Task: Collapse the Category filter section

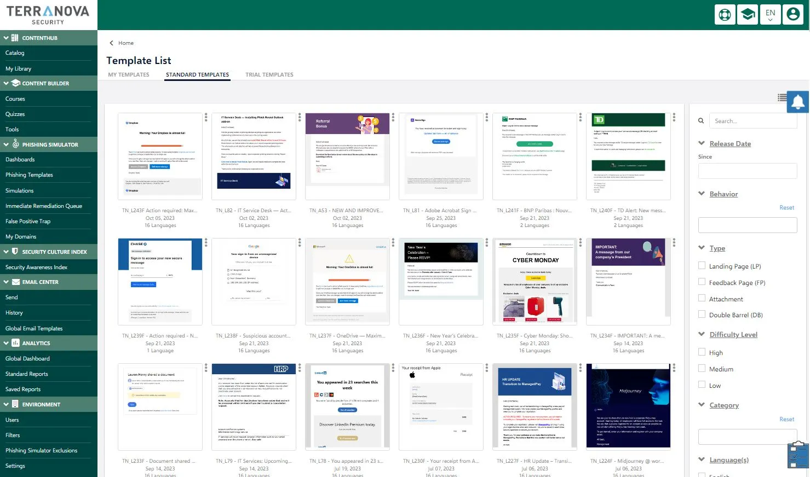Action: (x=702, y=405)
